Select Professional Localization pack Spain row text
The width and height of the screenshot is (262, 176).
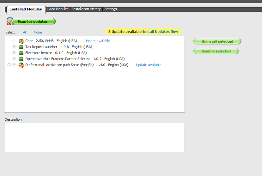click(77, 65)
